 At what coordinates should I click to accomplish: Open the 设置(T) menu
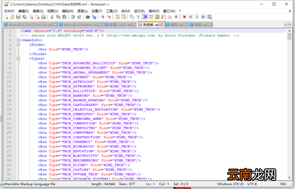pos(97,11)
